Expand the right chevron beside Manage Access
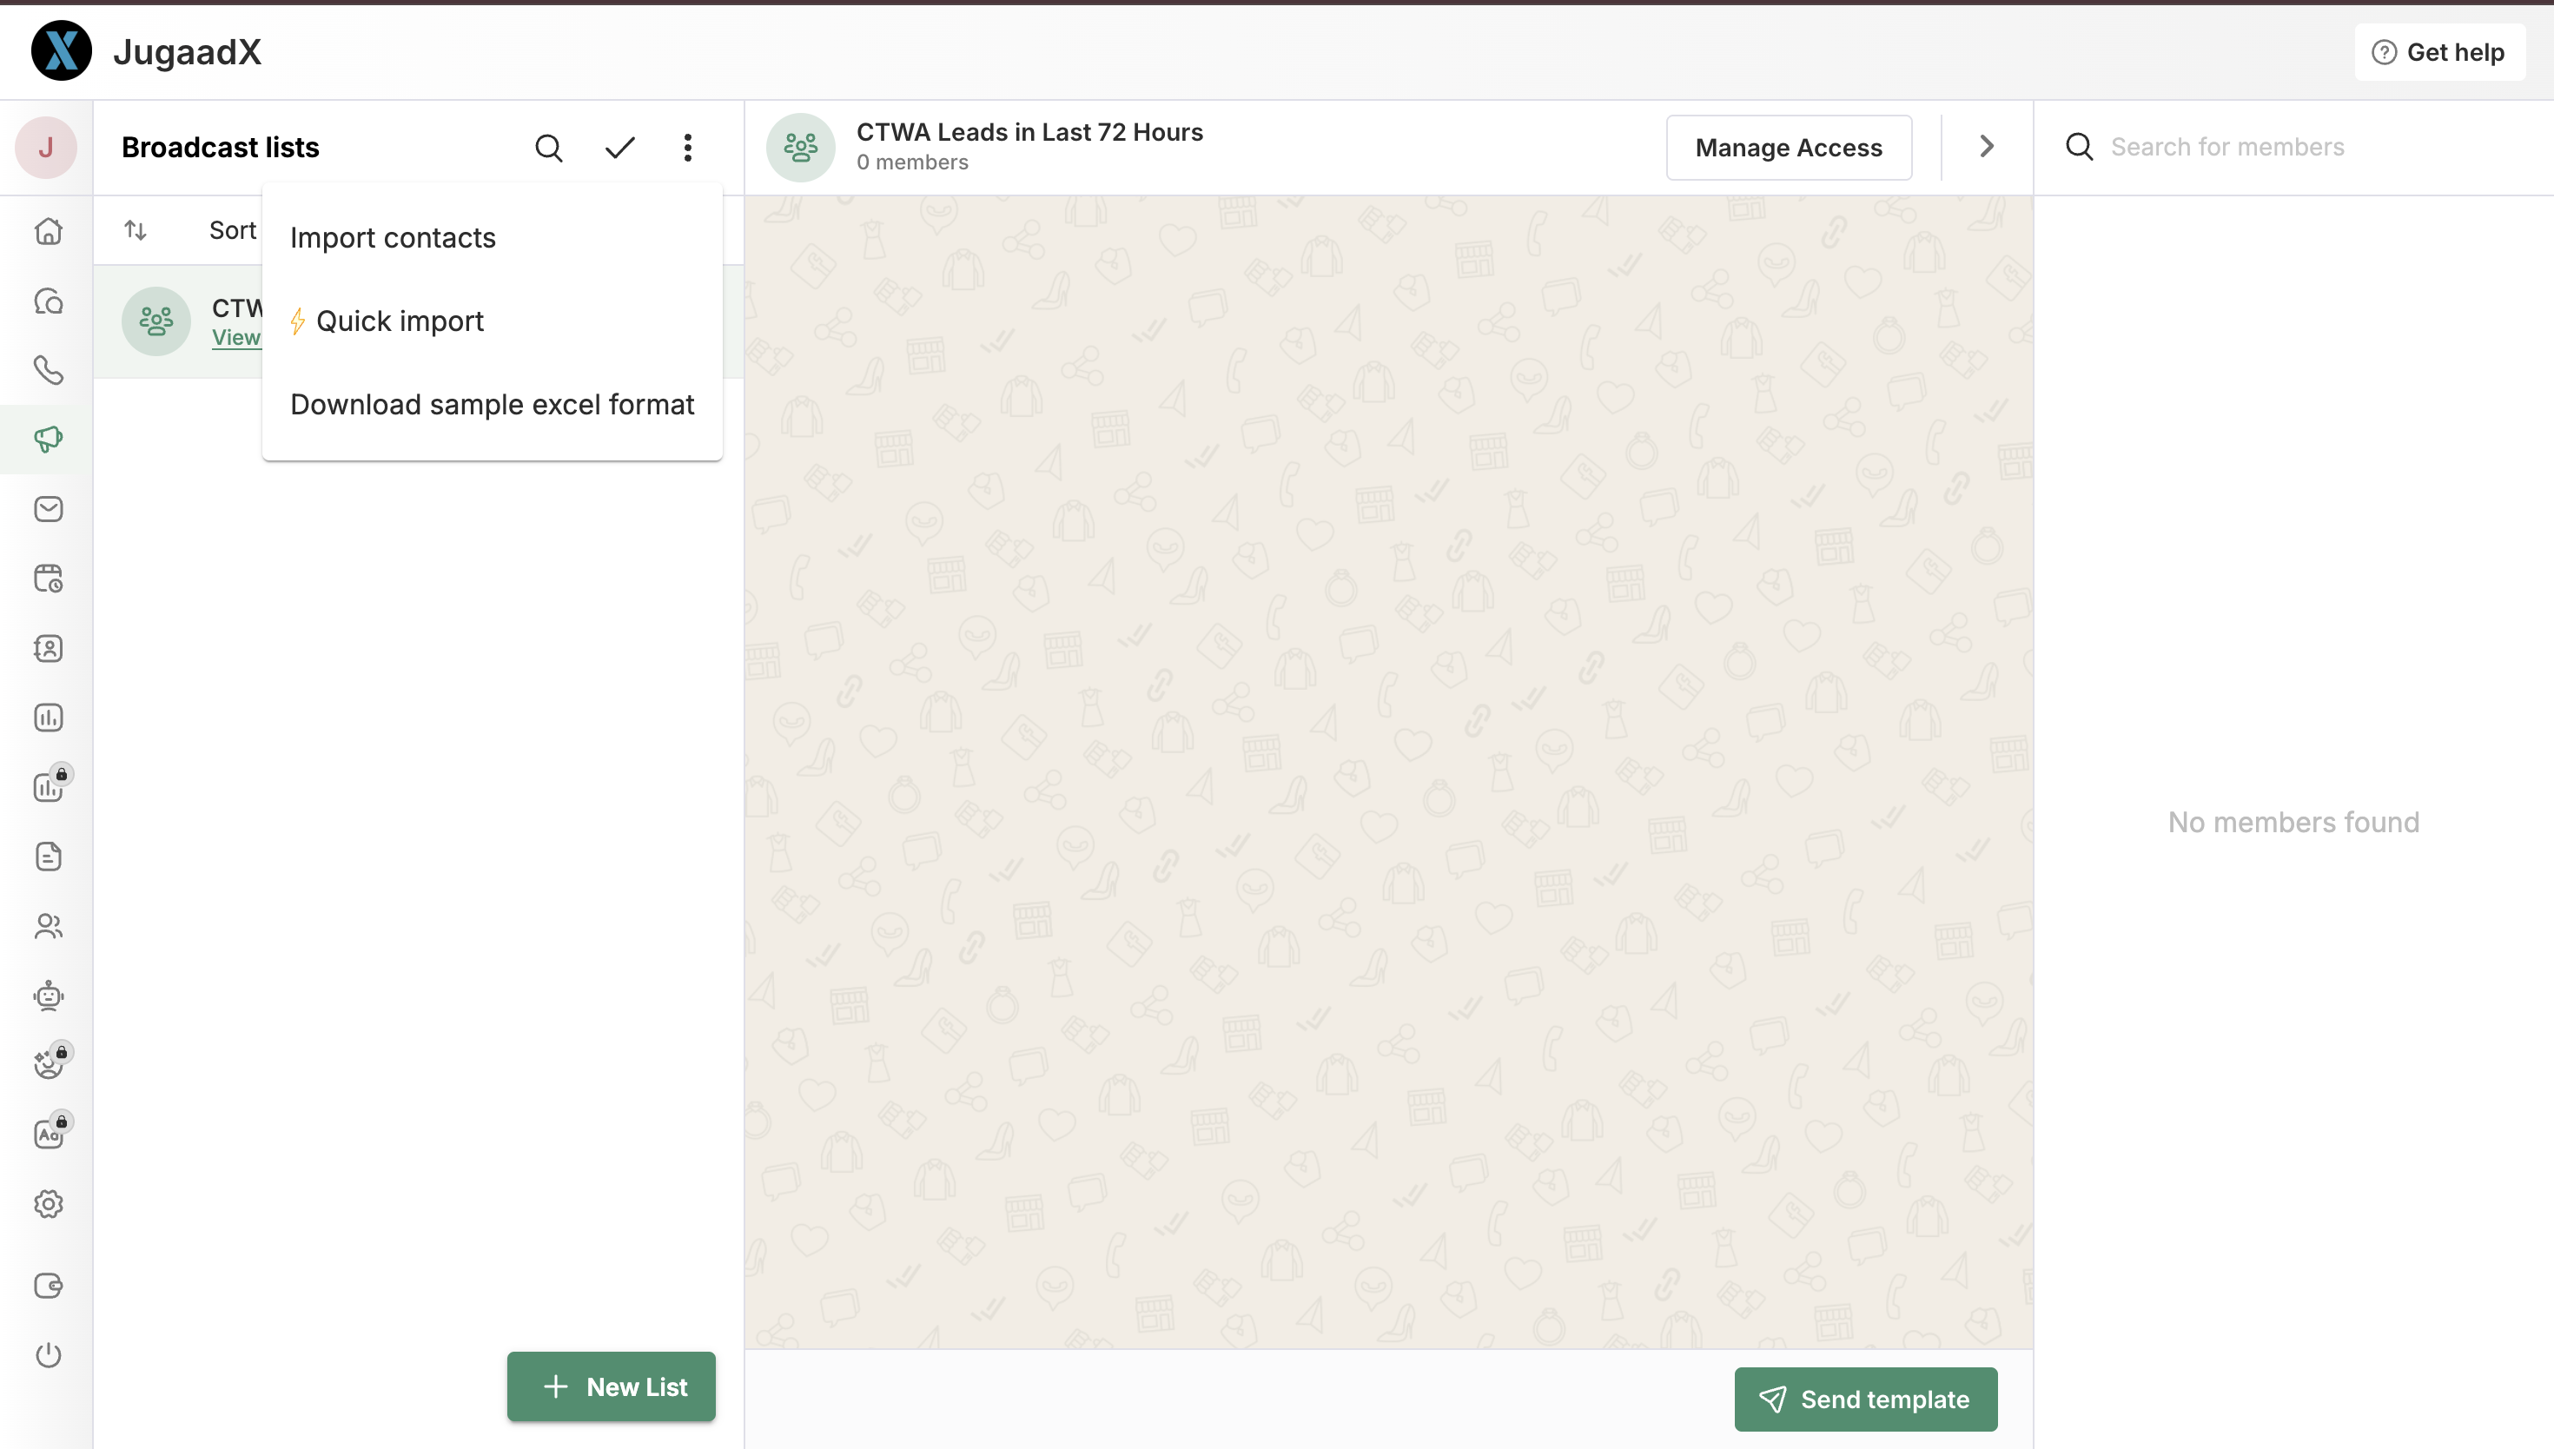The width and height of the screenshot is (2554, 1449). (x=1986, y=146)
